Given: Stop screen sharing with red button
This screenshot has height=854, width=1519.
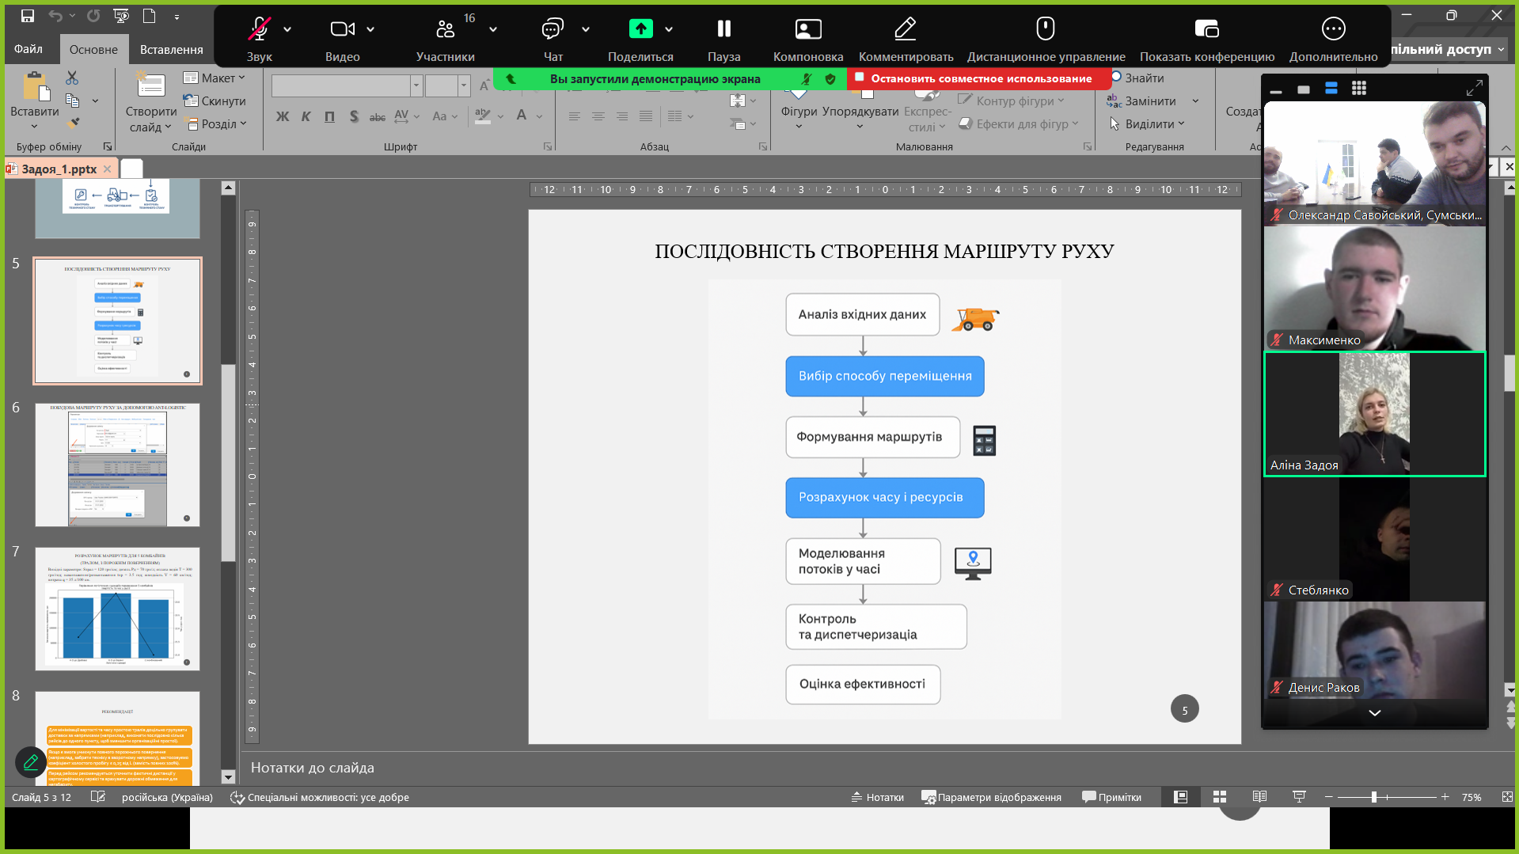Looking at the screenshot, I should coord(980,78).
